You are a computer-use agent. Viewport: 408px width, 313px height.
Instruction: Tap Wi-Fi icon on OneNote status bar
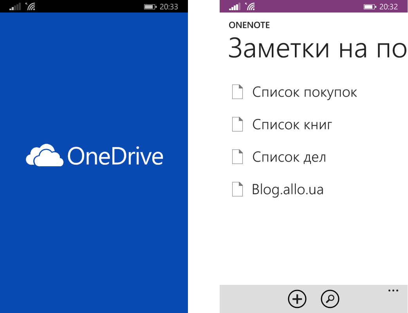pos(250,7)
